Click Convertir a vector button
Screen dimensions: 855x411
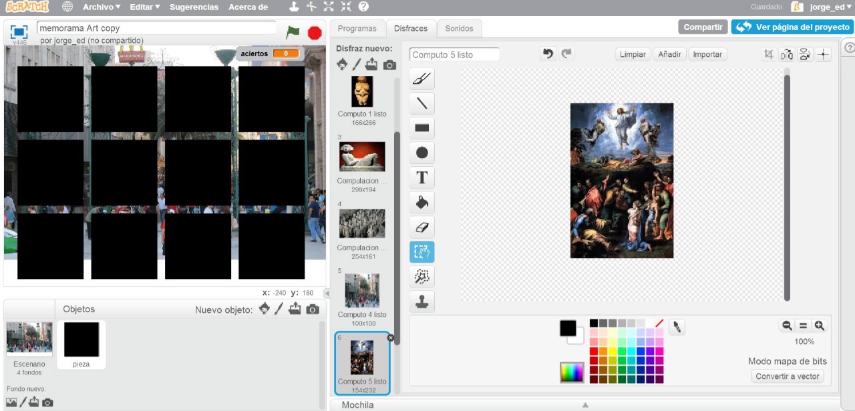coord(788,376)
